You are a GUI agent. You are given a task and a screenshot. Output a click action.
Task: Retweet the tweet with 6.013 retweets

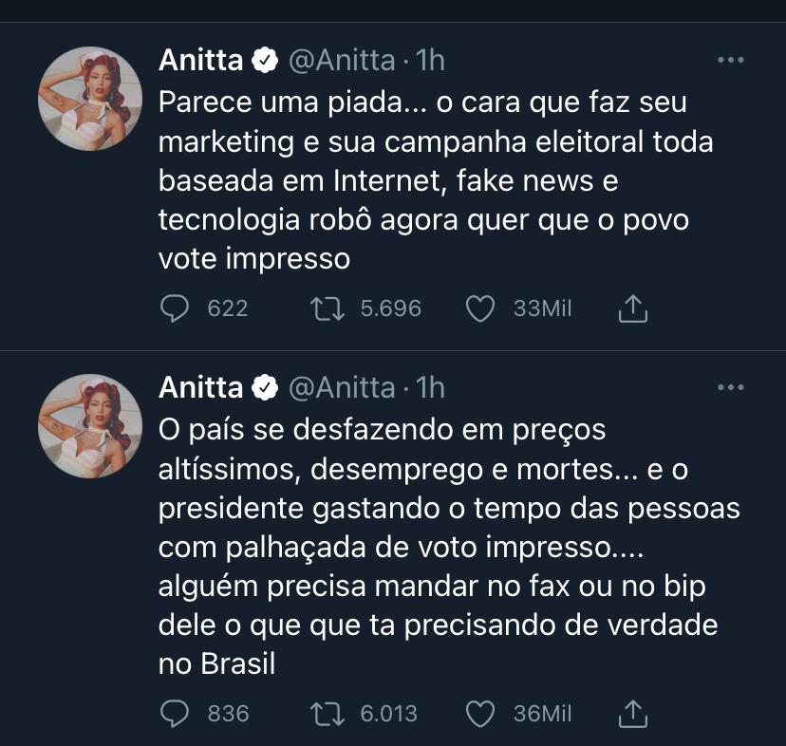point(328,714)
